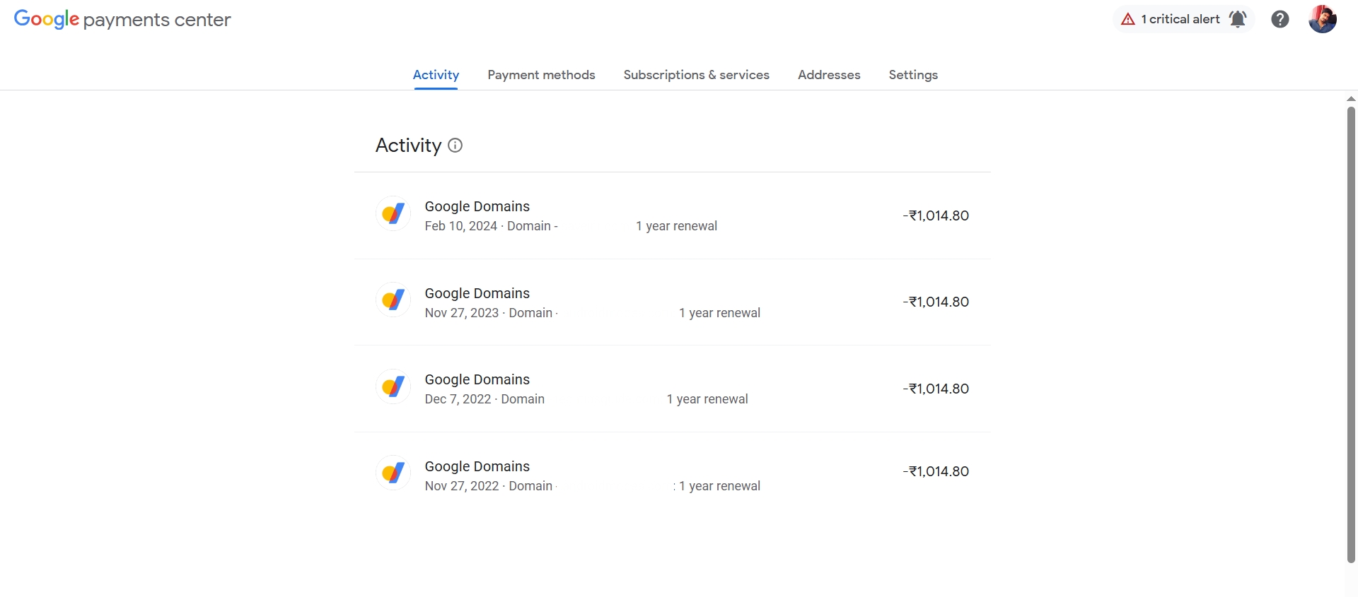The height and width of the screenshot is (597, 1358).
Task: Switch to the Activity tab
Action: tap(436, 75)
